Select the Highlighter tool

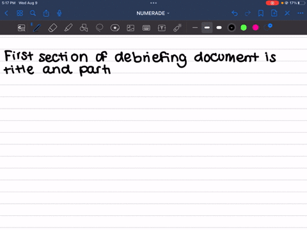(x=68, y=27)
